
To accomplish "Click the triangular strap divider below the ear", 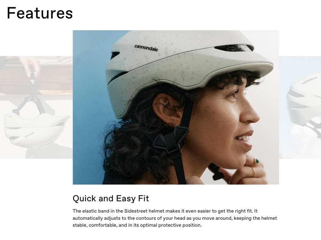I will [171, 139].
